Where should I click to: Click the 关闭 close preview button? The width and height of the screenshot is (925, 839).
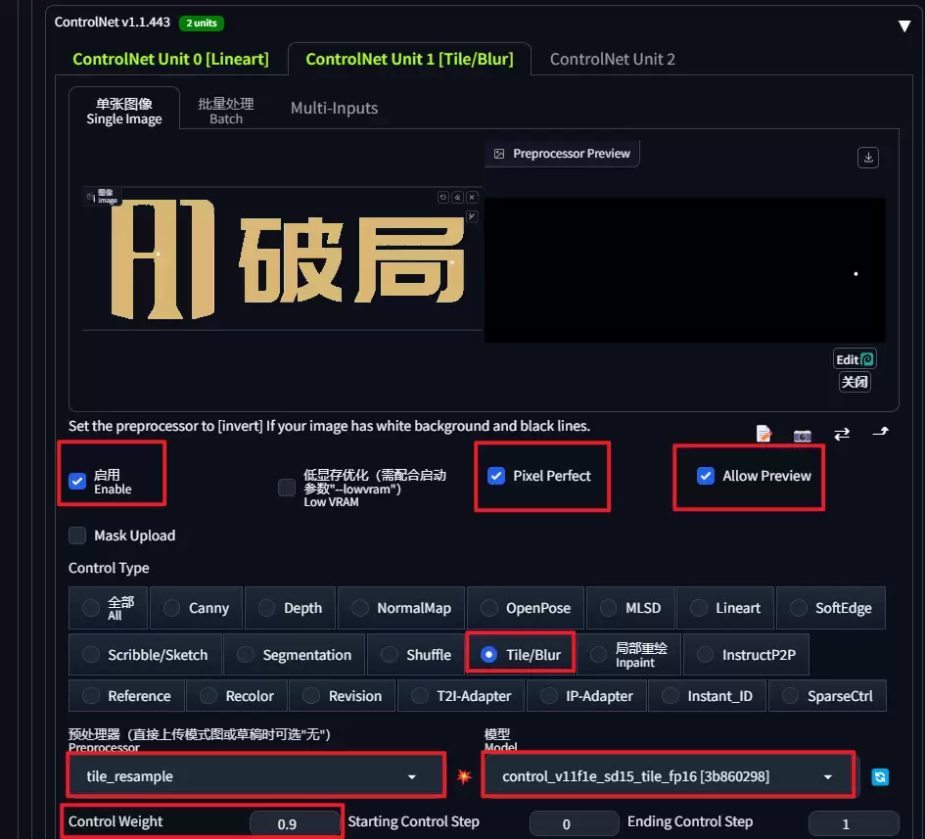click(x=855, y=382)
